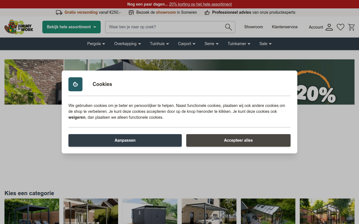The height and width of the screenshot is (224, 359).
Task: Click the showroom store icon
Action: click(x=131, y=12)
